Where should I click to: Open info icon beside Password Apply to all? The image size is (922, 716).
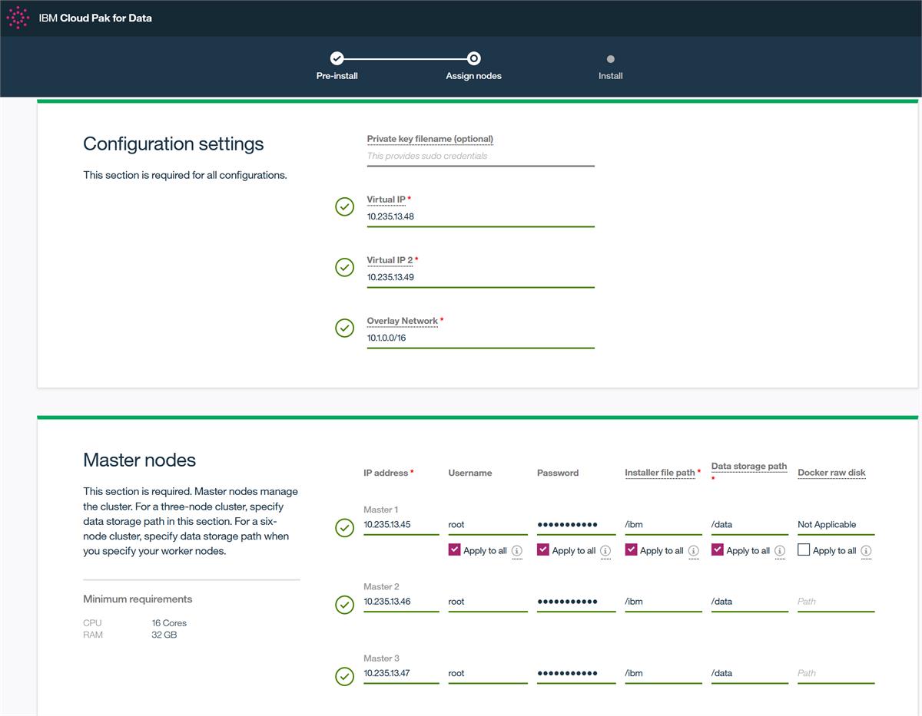click(x=605, y=550)
